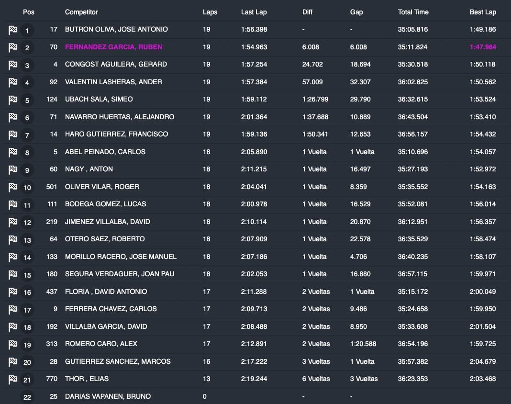Viewport: 511px width, 404px height.
Task: Click the fastest lap time 1:47.984
Action: pyautogui.click(x=482, y=47)
